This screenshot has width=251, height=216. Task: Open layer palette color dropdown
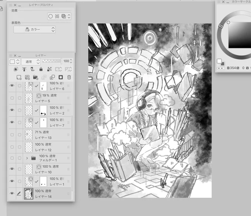tap(14, 62)
